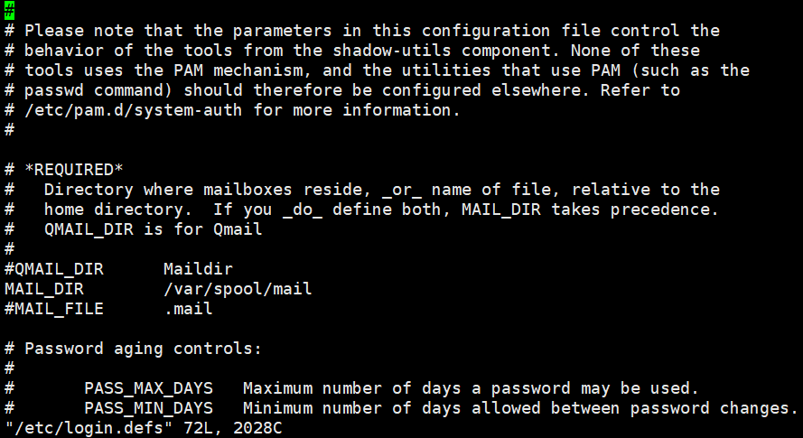
Task: Click the PASS_MIN_DAYS label
Action: tap(148, 408)
